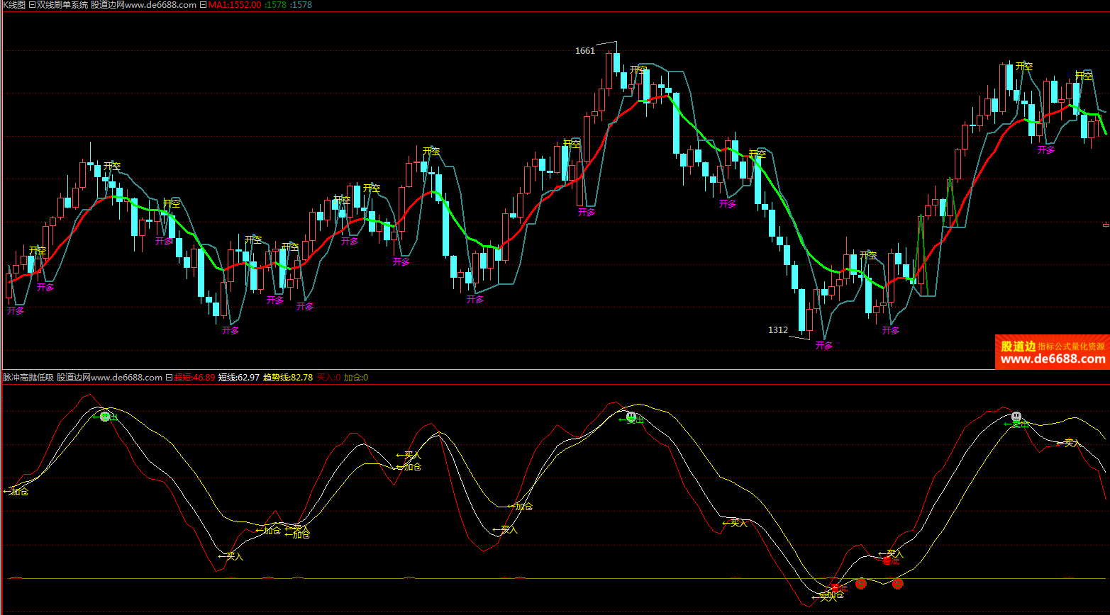This screenshot has height=615, width=1110.
Task: Click the 1312 low price marker
Action: click(778, 330)
